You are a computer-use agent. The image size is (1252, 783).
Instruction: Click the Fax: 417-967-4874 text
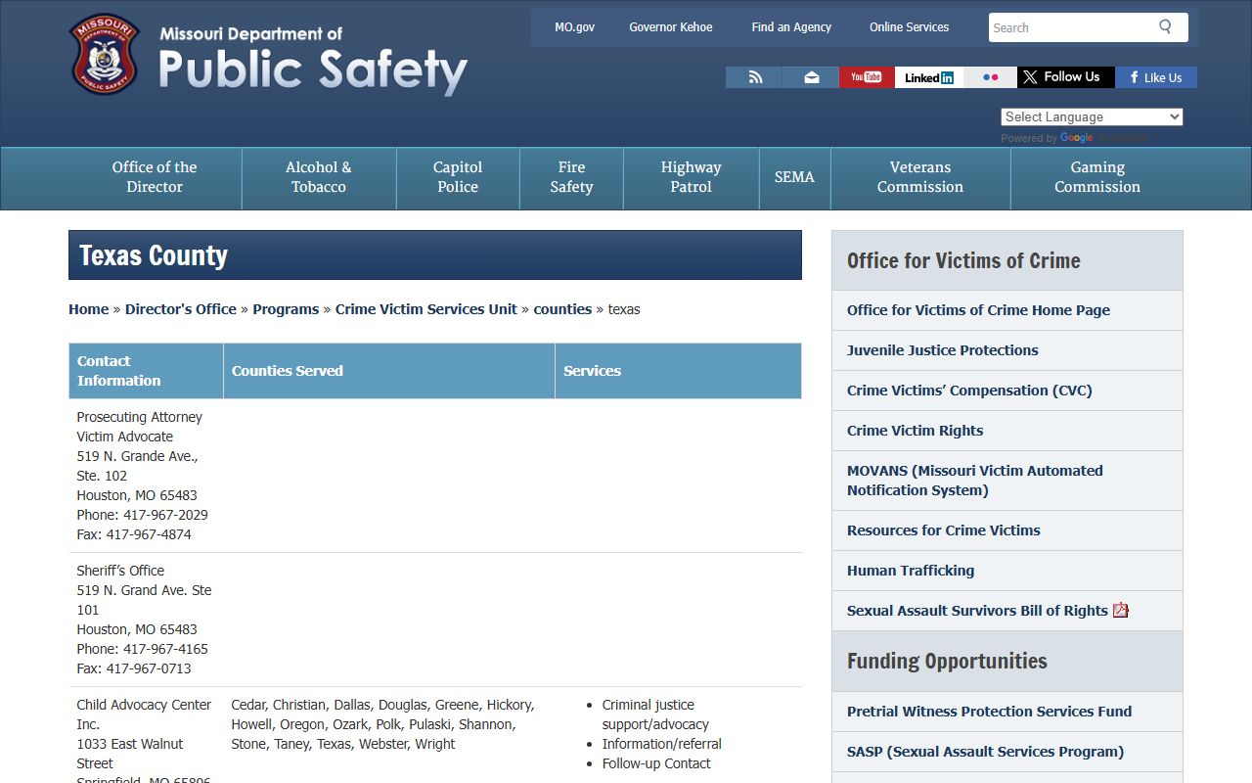pos(134,534)
